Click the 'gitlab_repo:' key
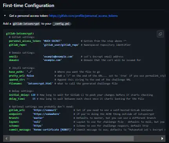Screen dimensions: 169x143 (x=18, y=45)
